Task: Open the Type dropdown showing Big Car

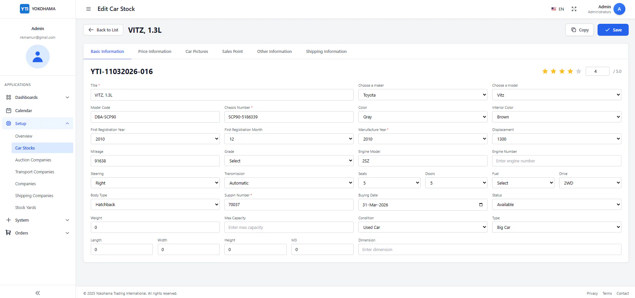Action: [x=556, y=227]
